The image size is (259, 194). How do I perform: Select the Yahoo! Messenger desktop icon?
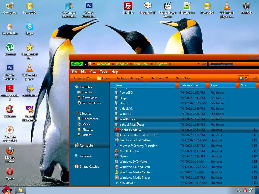29,113
